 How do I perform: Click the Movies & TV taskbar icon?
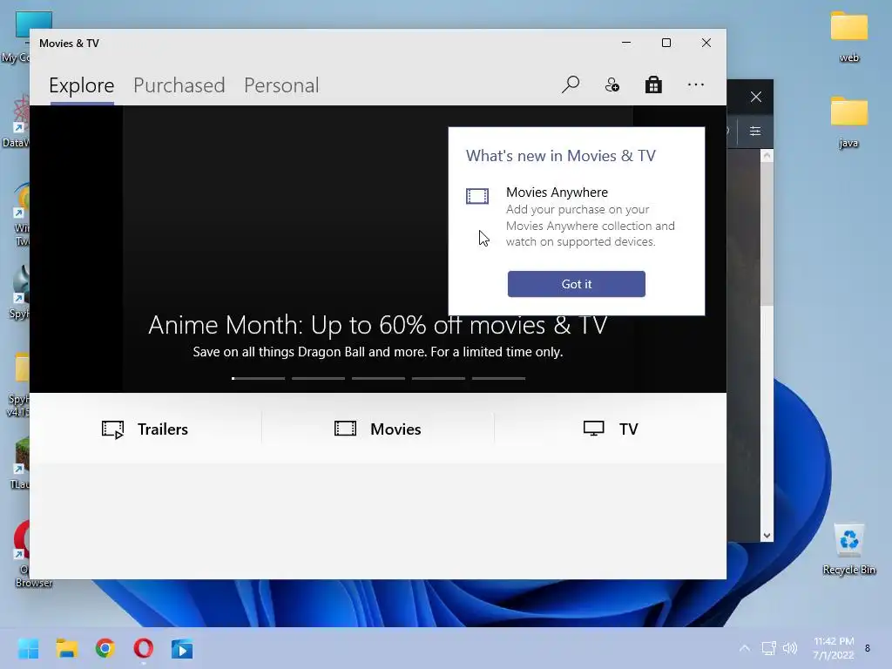(182, 648)
